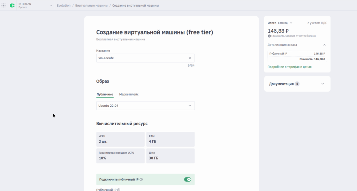The image size is (357, 191).
Task: Open the apps grid menu icon
Action: [3, 6]
